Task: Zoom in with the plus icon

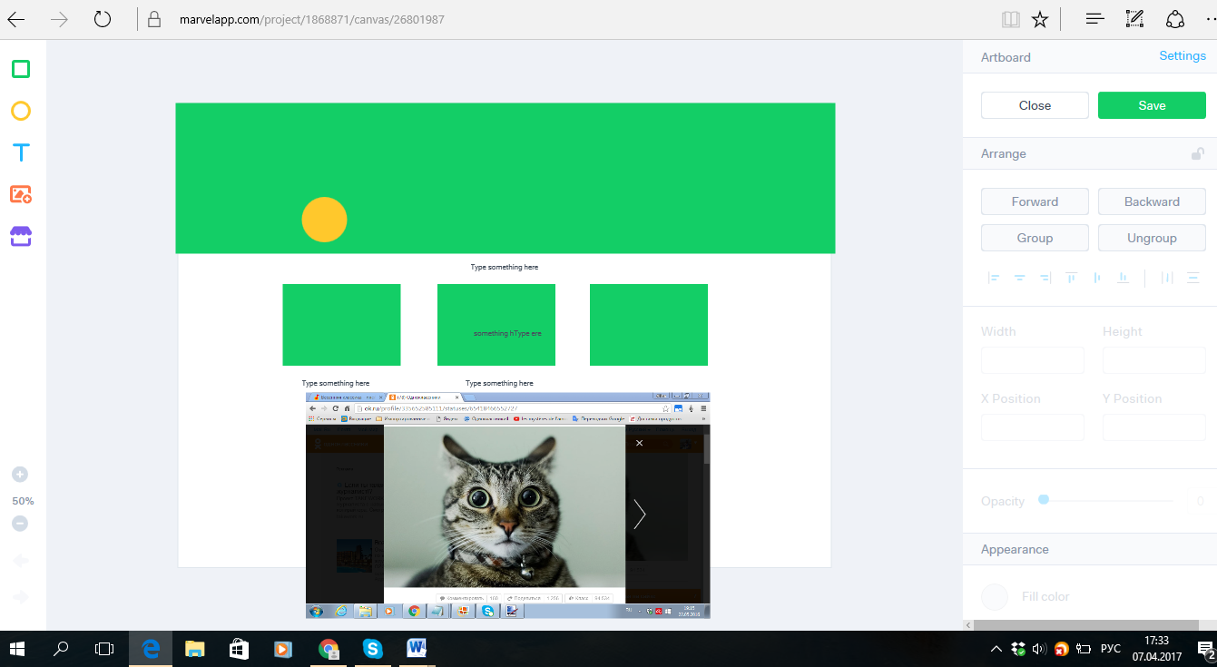Action: 20,475
